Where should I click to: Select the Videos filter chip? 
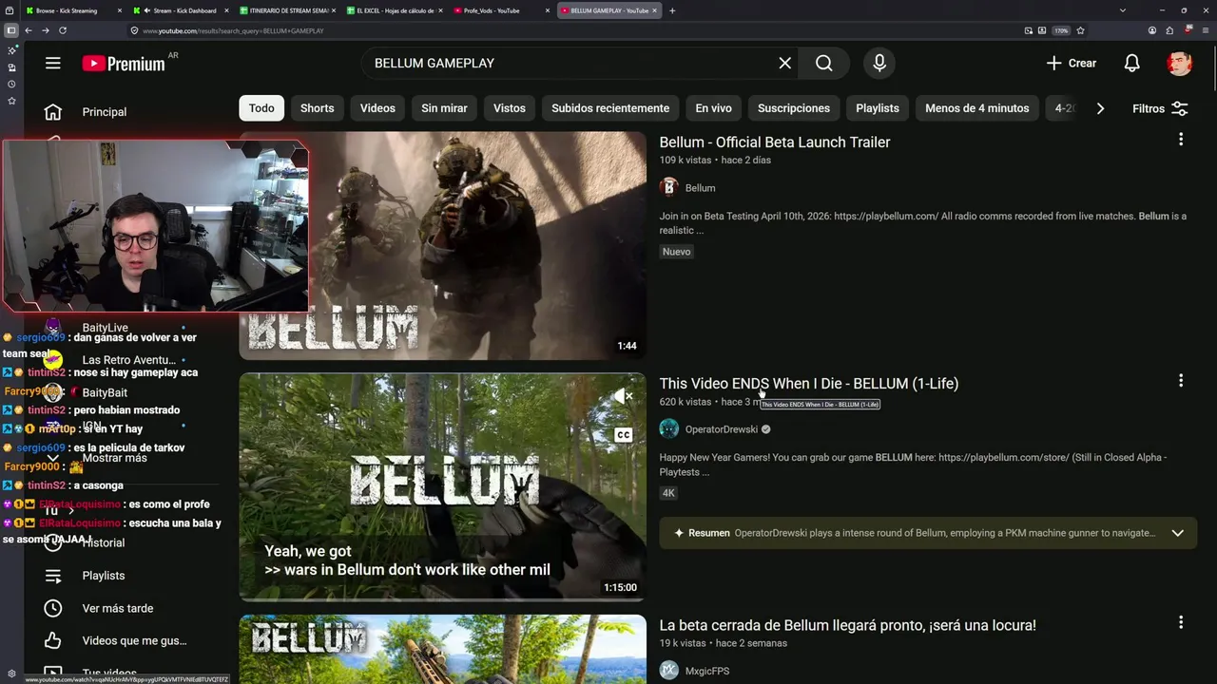pyautogui.click(x=377, y=108)
